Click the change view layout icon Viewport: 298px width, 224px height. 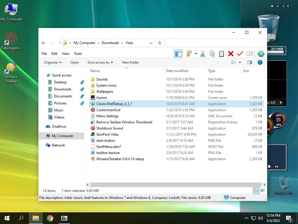point(234,62)
